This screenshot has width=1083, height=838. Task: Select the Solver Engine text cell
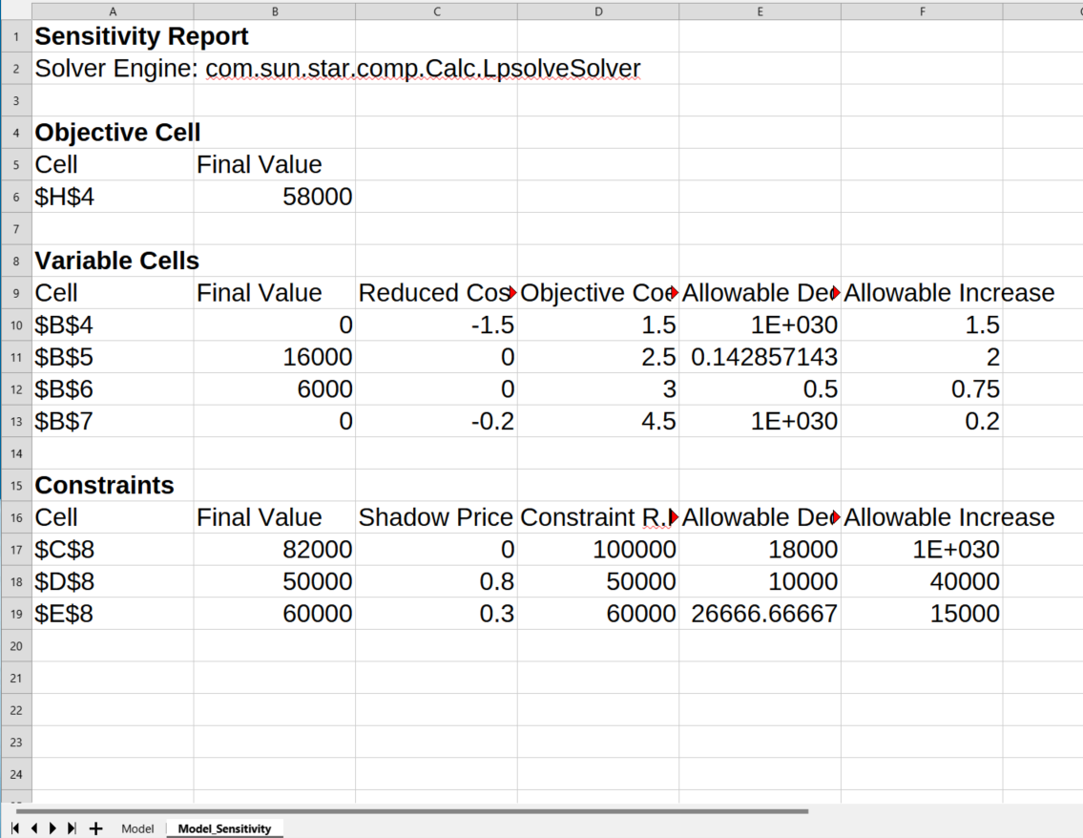click(113, 68)
